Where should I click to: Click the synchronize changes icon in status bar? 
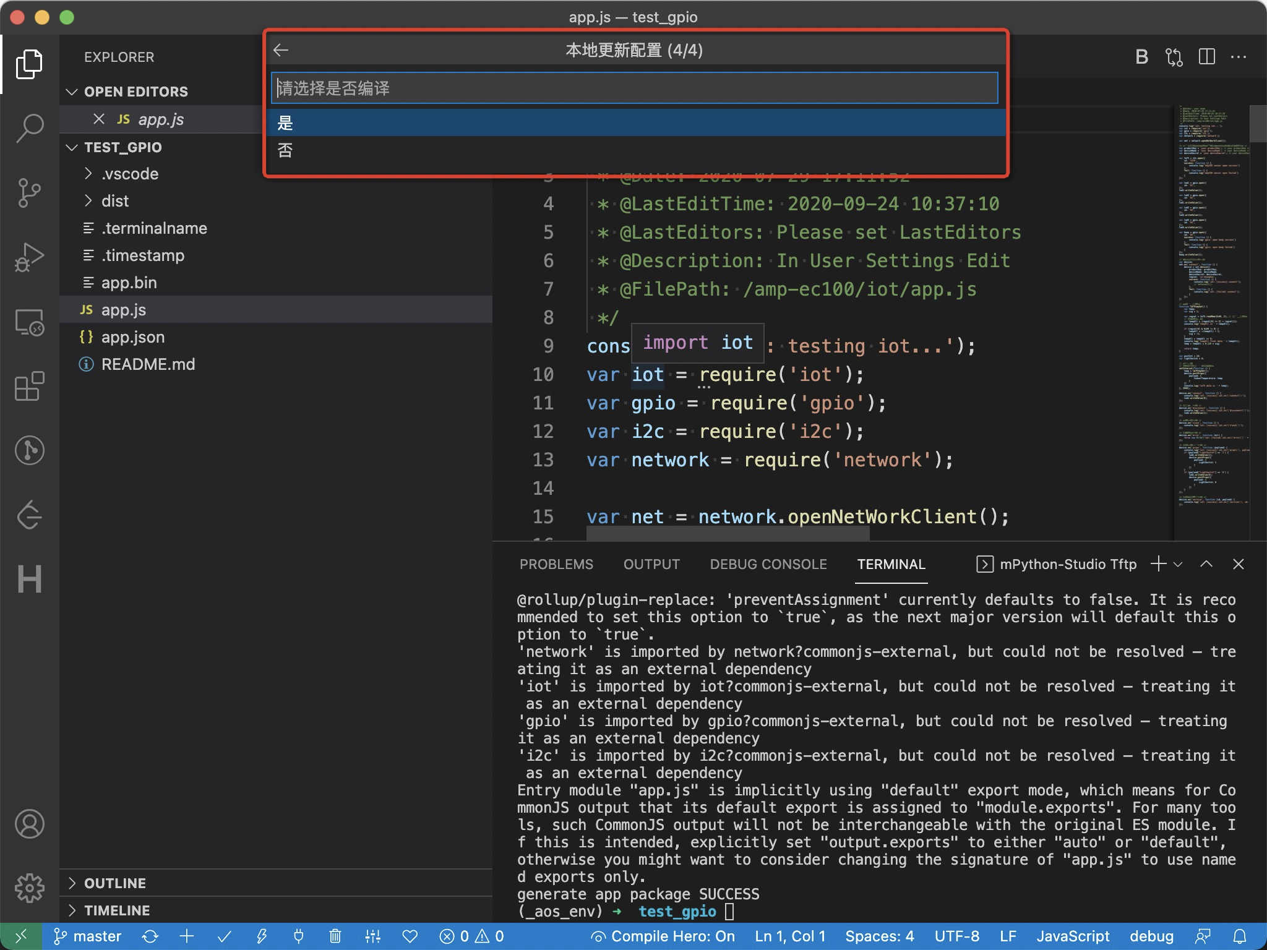pos(150,936)
